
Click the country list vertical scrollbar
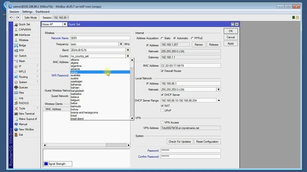132,89
